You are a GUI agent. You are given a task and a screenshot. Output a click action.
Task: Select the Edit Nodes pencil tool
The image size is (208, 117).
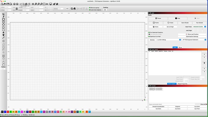(x=3, y=17)
